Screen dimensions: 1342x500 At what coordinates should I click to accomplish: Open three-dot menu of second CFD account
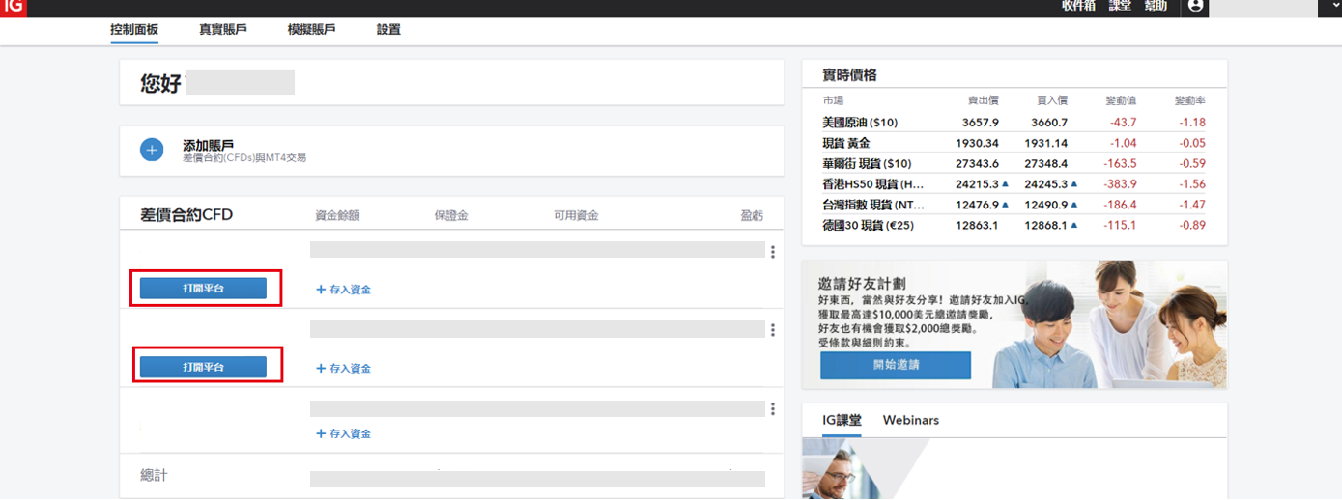[773, 330]
